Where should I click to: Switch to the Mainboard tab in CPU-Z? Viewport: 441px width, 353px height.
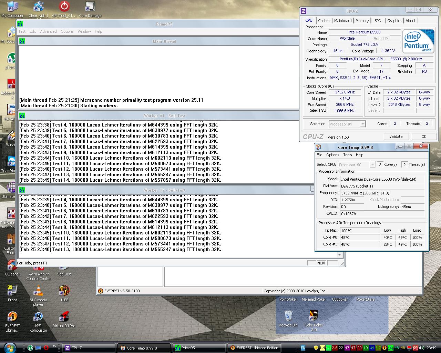click(343, 21)
